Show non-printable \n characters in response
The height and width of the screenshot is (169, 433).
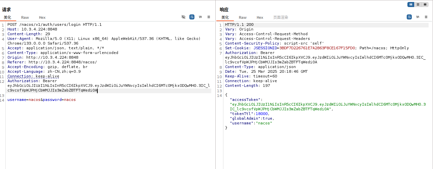pyautogui.click(x=418, y=17)
